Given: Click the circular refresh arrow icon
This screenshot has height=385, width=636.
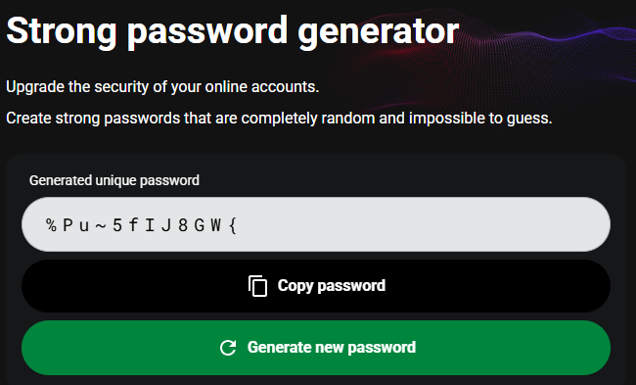Looking at the screenshot, I should pyautogui.click(x=228, y=348).
